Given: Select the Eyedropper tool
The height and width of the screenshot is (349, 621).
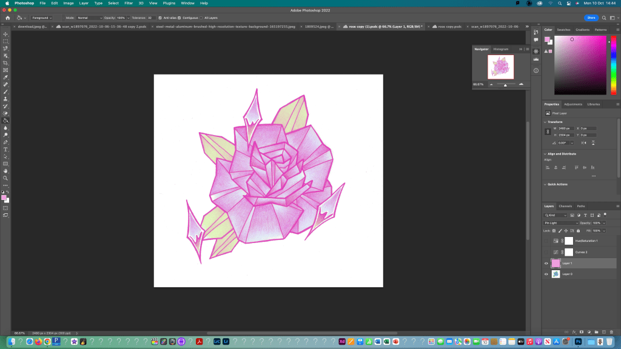Looking at the screenshot, I should coord(5,78).
